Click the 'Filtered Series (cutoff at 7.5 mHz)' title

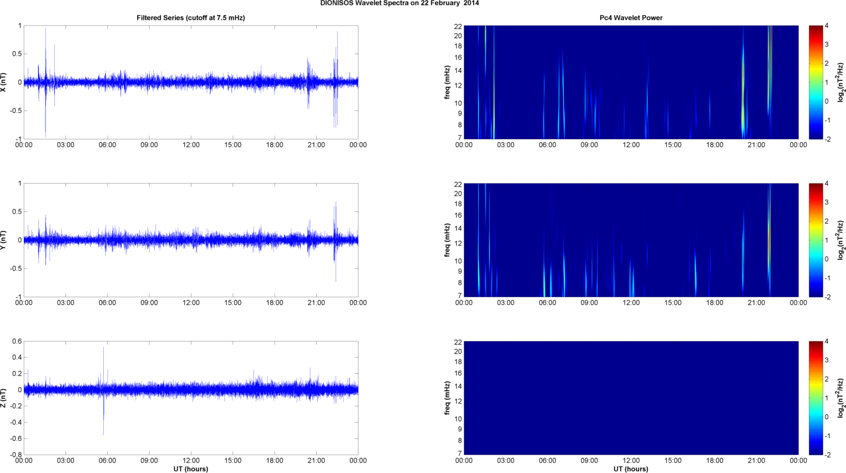(191, 18)
